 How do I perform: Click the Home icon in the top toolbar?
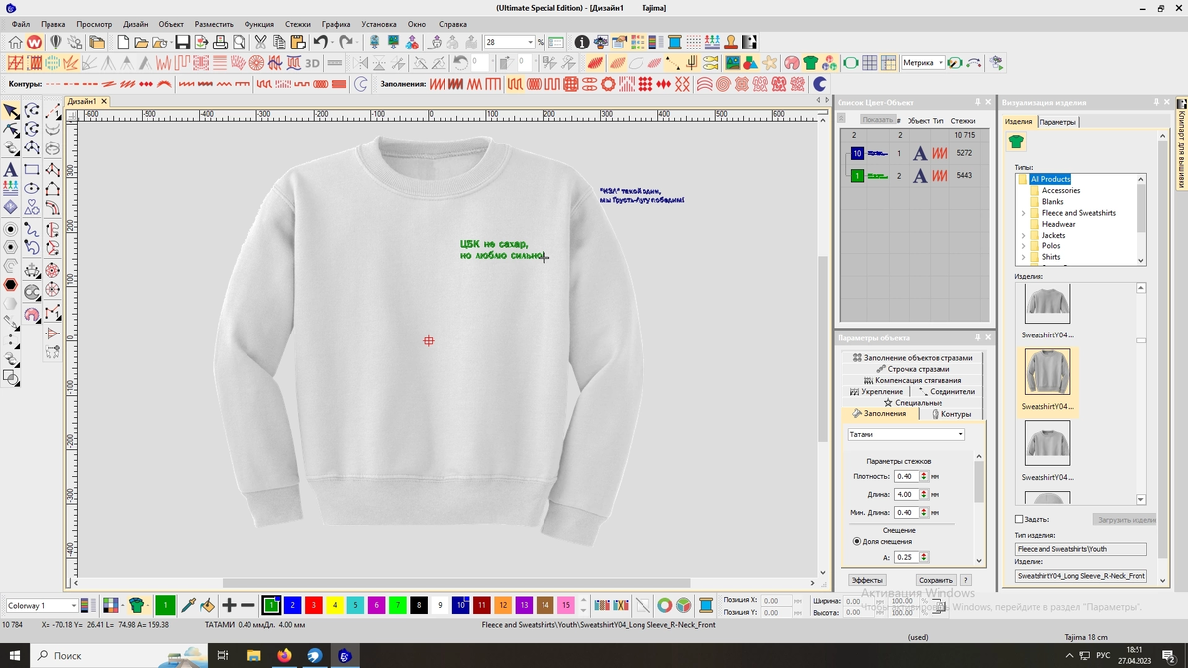[15, 43]
